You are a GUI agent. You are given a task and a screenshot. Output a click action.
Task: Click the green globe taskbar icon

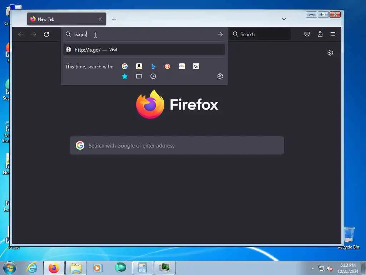pyautogui.click(x=120, y=267)
